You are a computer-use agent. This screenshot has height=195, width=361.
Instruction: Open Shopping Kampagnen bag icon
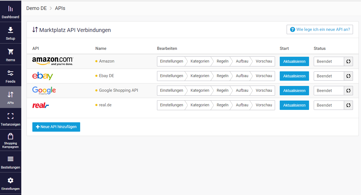(11, 136)
